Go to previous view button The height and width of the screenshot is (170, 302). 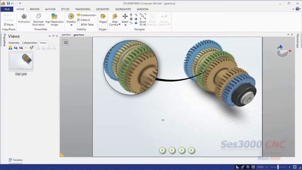172,150
